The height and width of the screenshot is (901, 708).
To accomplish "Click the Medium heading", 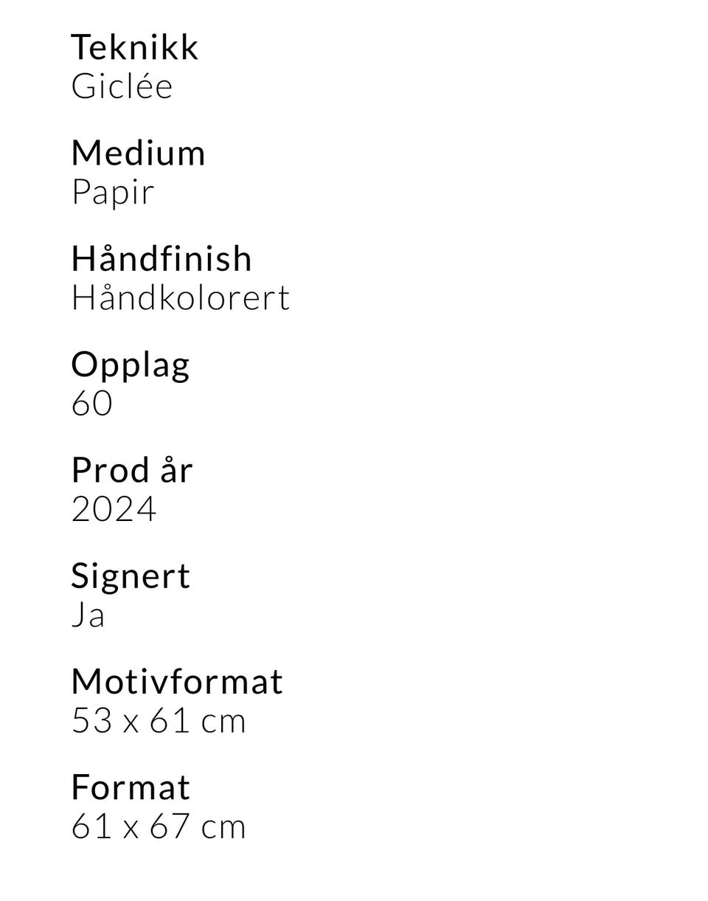I will pos(138,153).
